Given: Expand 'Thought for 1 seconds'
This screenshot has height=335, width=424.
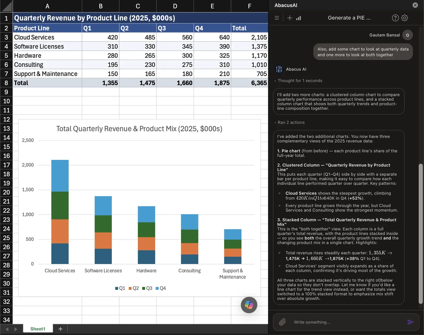Looking at the screenshot, I should pyautogui.click(x=298, y=80).
